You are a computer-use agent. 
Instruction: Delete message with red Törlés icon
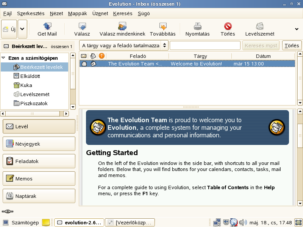(x=228, y=26)
